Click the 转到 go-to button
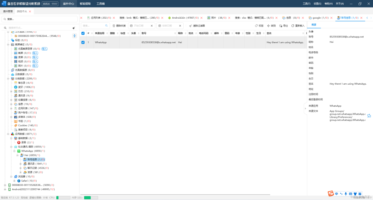 coord(271,25)
